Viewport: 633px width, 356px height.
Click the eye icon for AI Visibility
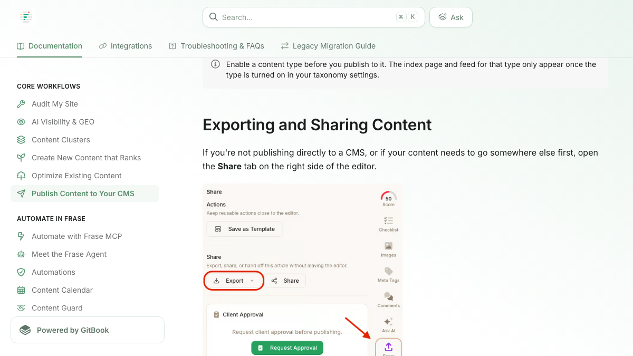pyautogui.click(x=21, y=122)
